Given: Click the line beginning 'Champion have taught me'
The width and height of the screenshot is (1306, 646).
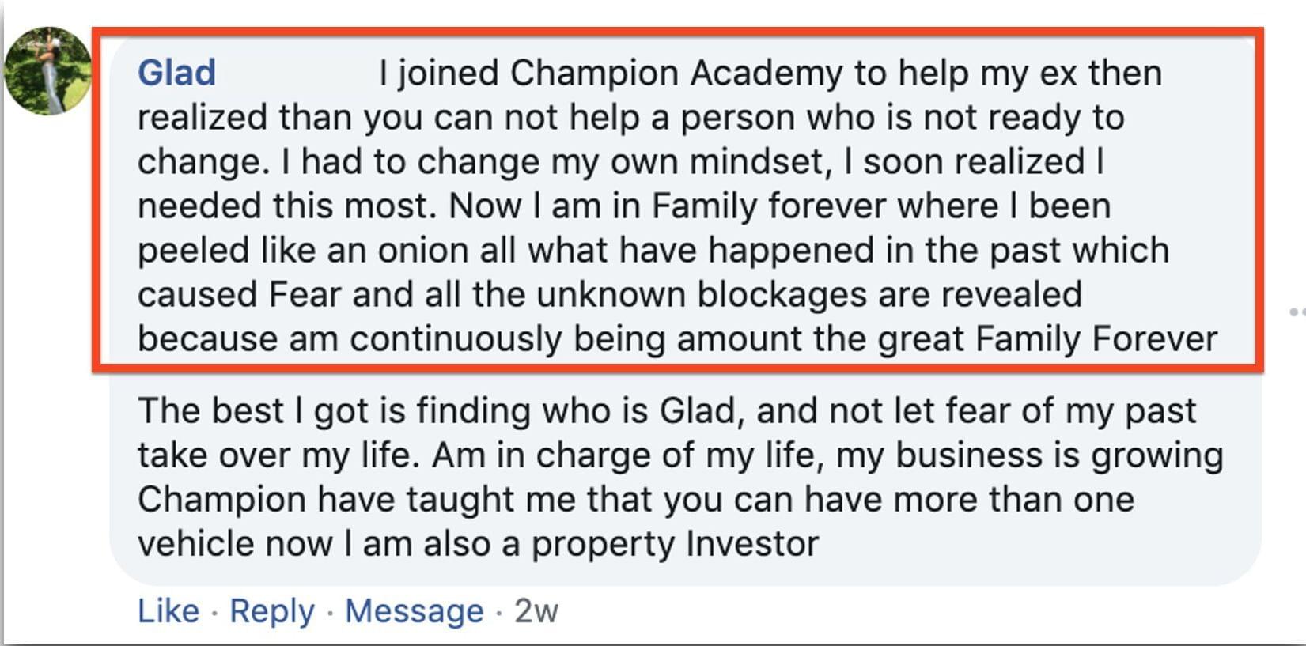Looking at the screenshot, I should coord(636,500).
